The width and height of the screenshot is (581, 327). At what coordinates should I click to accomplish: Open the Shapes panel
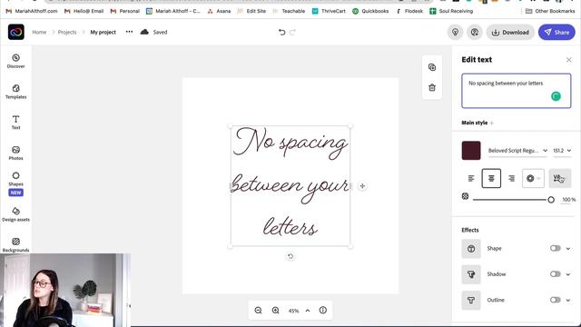[x=16, y=179]
